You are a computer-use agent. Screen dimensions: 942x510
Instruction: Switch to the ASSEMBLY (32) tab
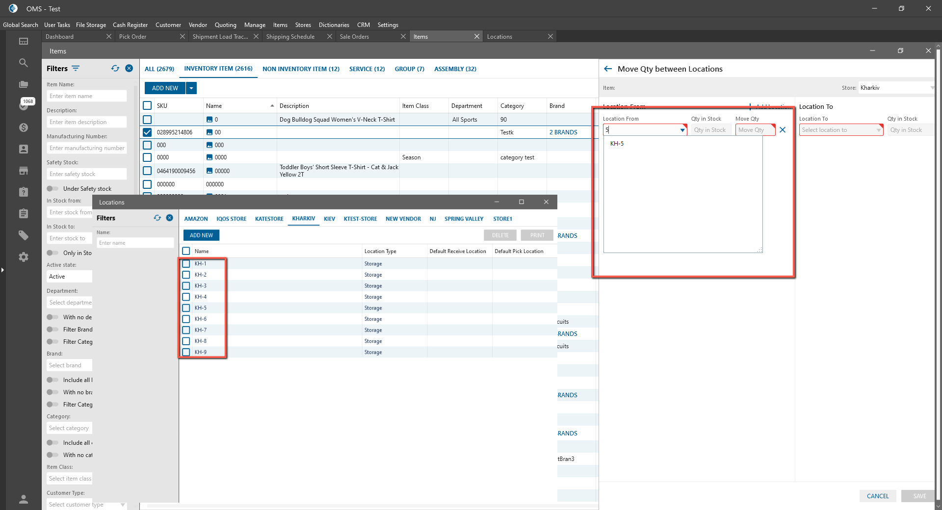[x=455, y=69]
